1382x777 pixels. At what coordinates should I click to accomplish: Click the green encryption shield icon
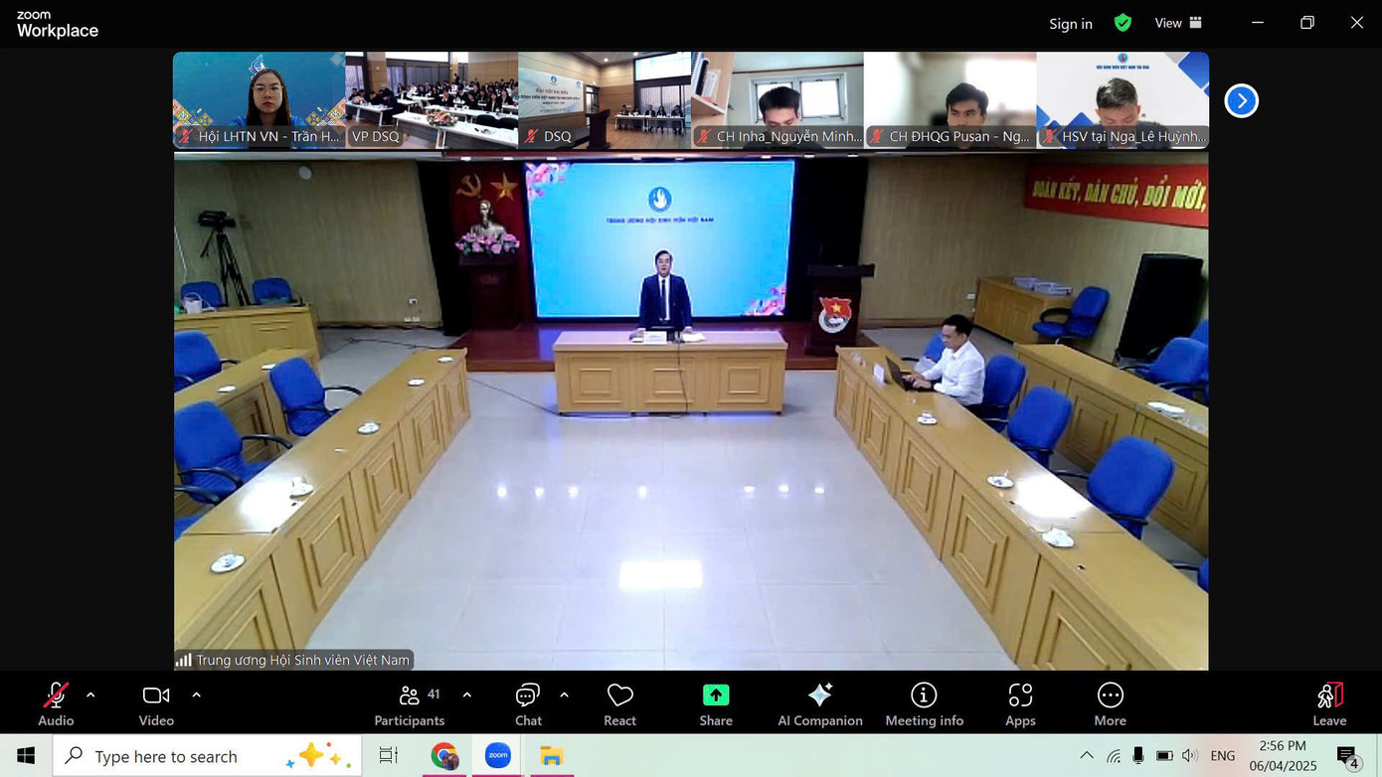click(x=1123, y=23)
